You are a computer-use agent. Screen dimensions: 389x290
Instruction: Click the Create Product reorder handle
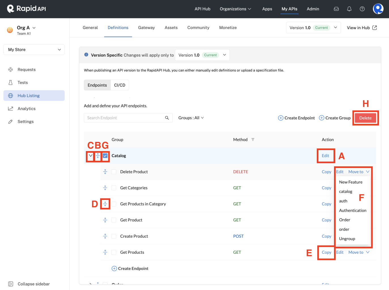click(x=105, y=236)
